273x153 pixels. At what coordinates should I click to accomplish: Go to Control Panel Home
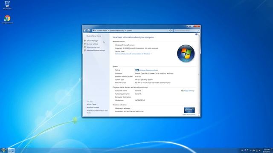click(x=94, y=36)
